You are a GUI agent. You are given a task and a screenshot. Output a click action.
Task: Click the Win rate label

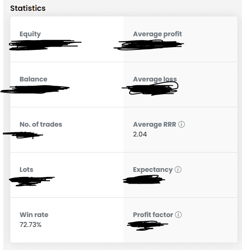(34, 215)
